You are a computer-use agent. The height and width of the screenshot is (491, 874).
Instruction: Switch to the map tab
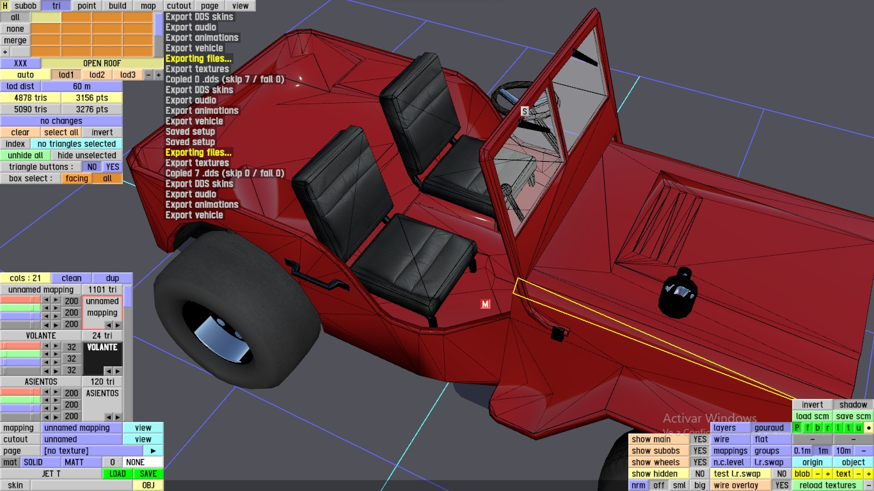(x=148, y=6)
